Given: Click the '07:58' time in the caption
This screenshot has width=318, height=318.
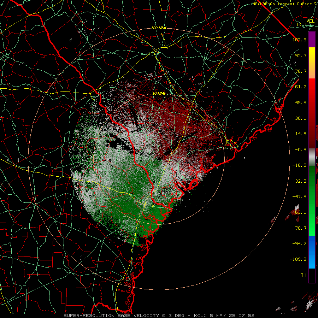Looking at the screenshot, I should point(247,316).
